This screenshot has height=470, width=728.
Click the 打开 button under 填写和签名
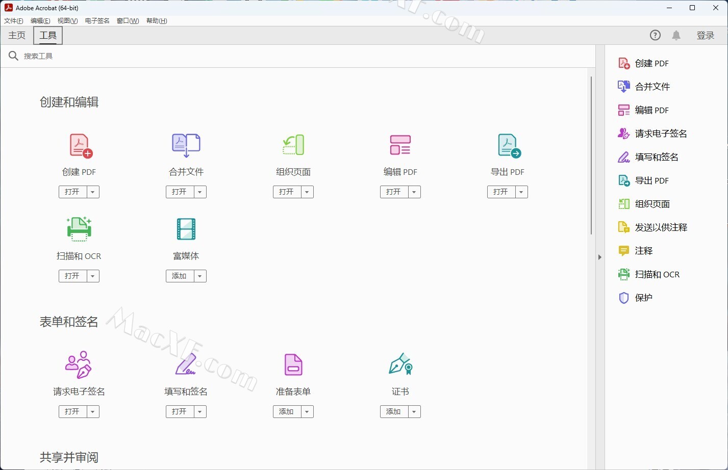coord(180,412)
